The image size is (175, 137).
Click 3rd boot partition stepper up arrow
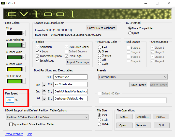(44, 97)
